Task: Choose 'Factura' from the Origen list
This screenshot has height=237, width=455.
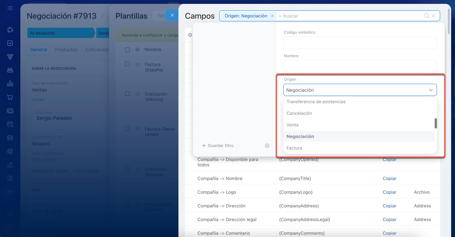Action: click(x=294, y=148)
